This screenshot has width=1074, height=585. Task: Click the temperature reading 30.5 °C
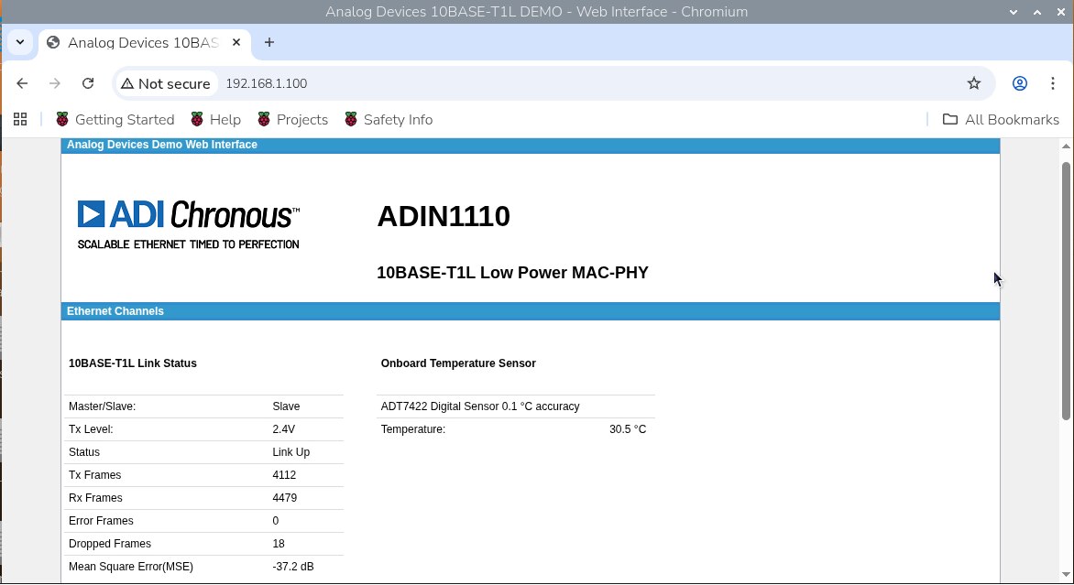pos(628,429)
